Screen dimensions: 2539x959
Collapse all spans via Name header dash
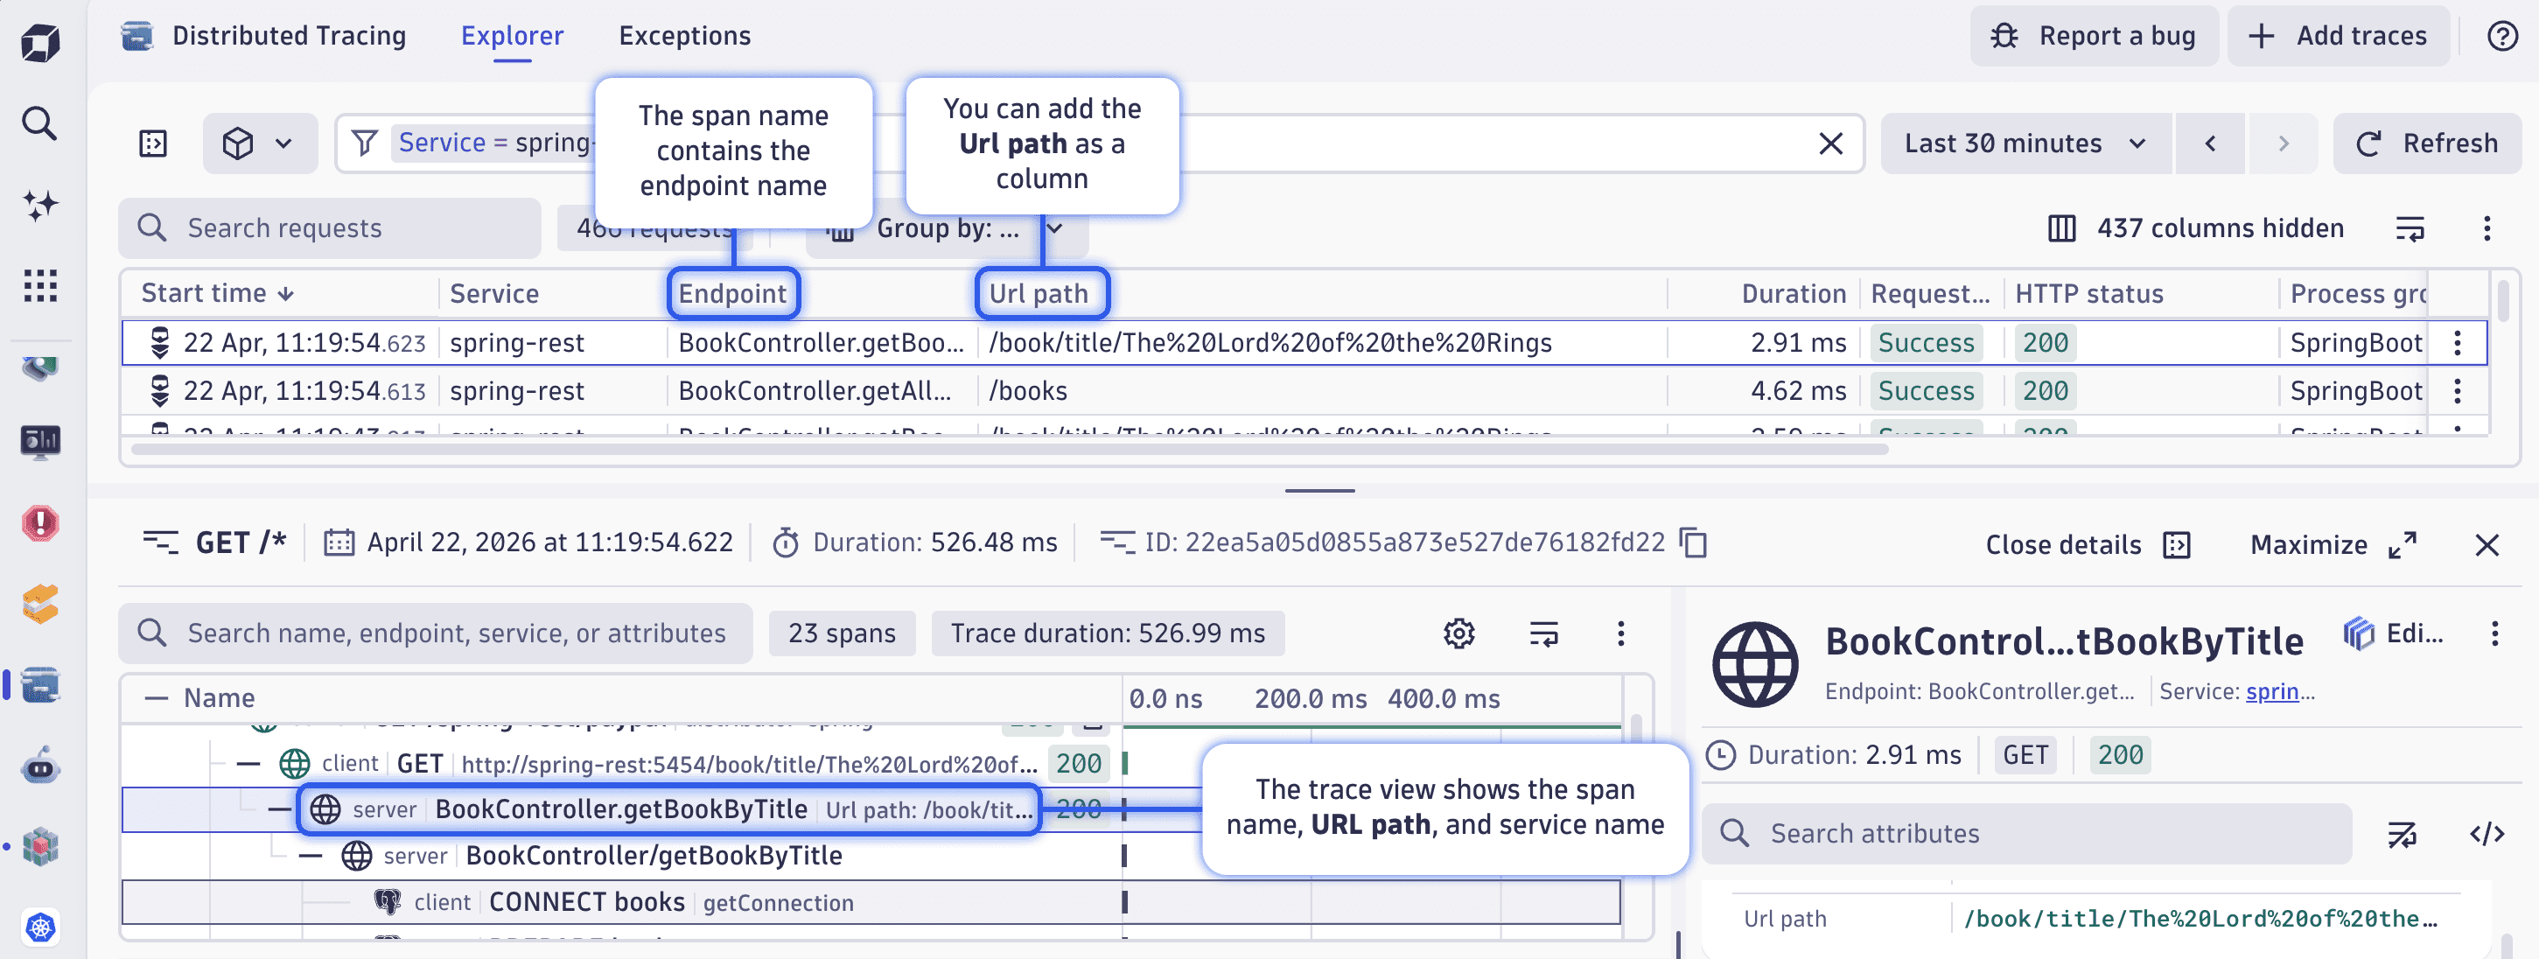pos(156,699)
